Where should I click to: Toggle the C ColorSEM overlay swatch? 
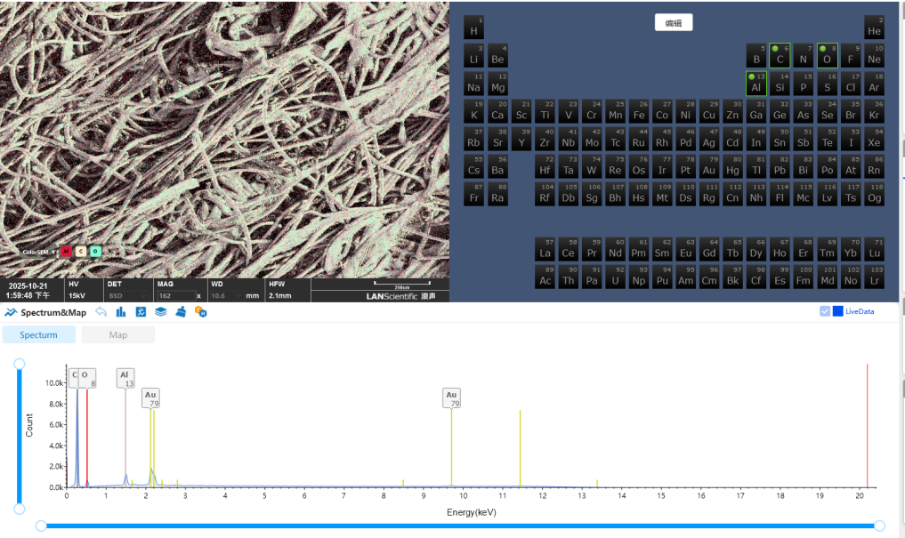pyautogui.click(x=81, y=252)
